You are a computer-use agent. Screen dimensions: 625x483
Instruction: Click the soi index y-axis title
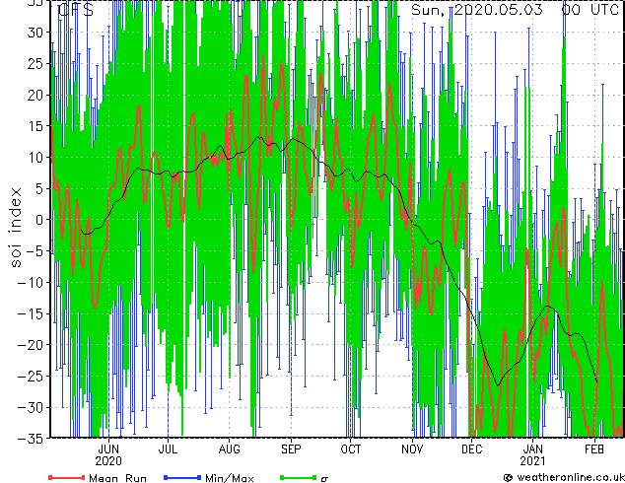point(15,227)
